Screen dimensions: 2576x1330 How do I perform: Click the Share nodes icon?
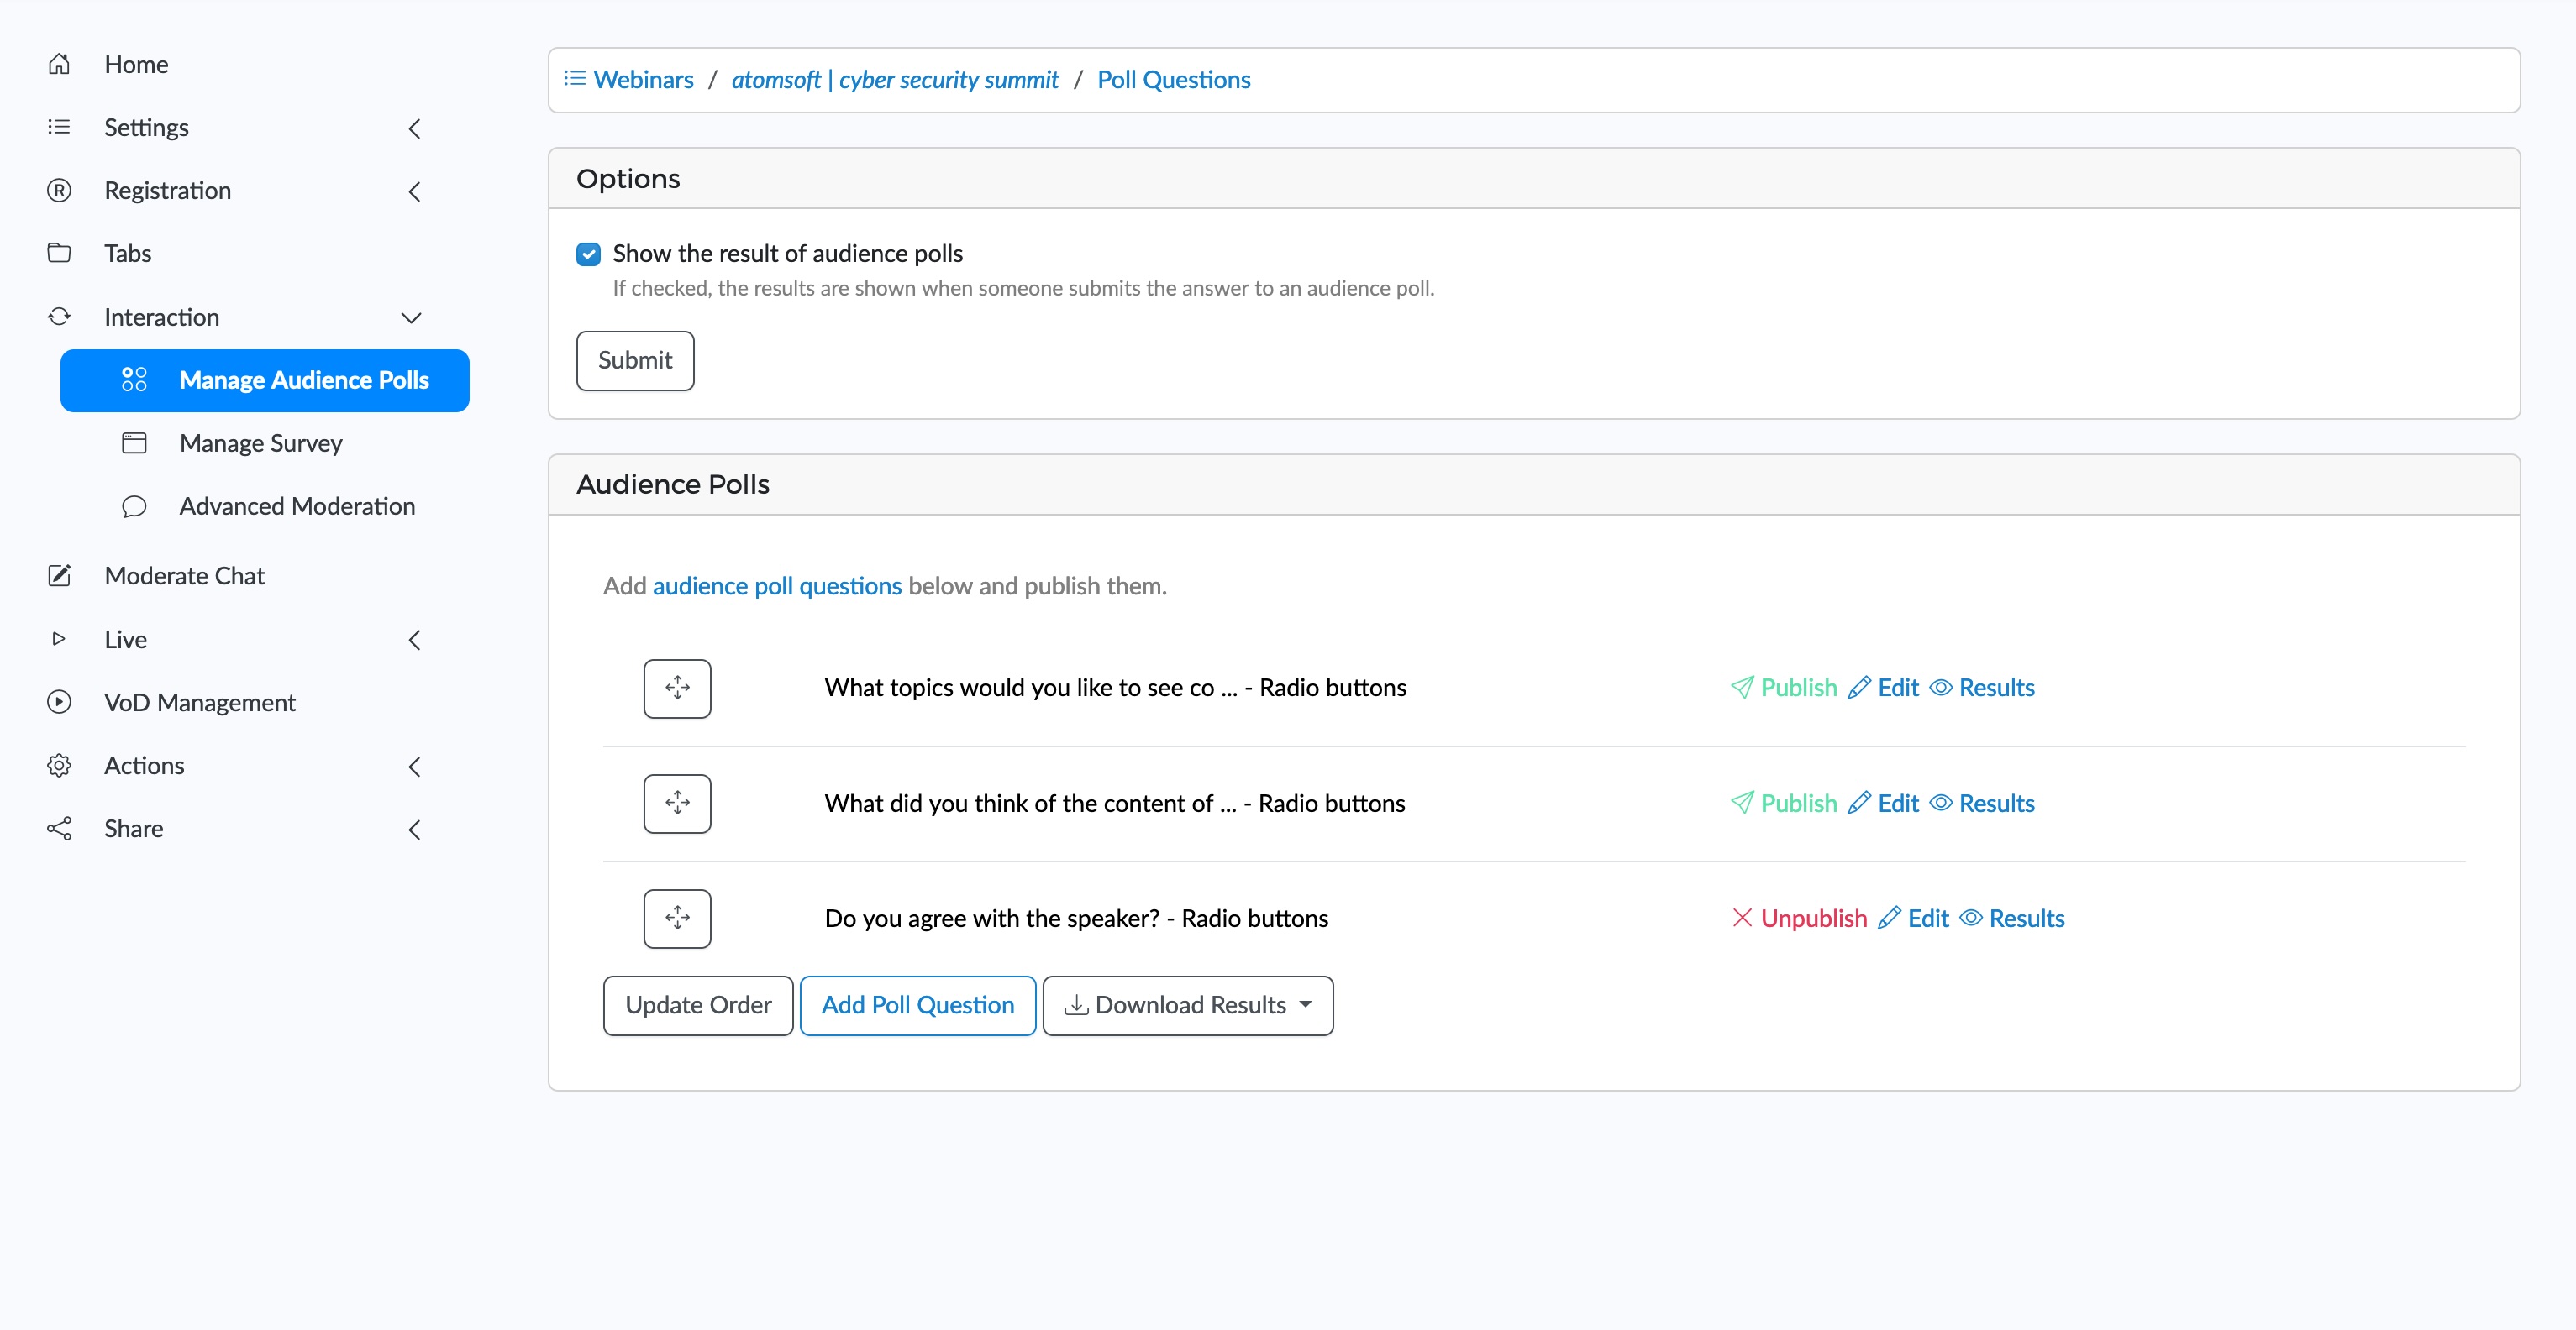pos(59,829)
